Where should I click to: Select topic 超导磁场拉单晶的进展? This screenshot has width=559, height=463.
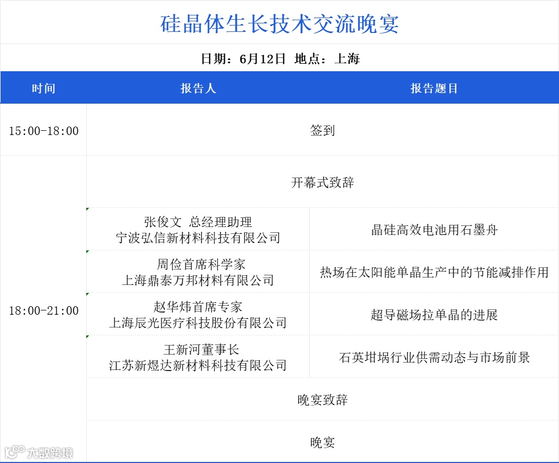point(434,315)
